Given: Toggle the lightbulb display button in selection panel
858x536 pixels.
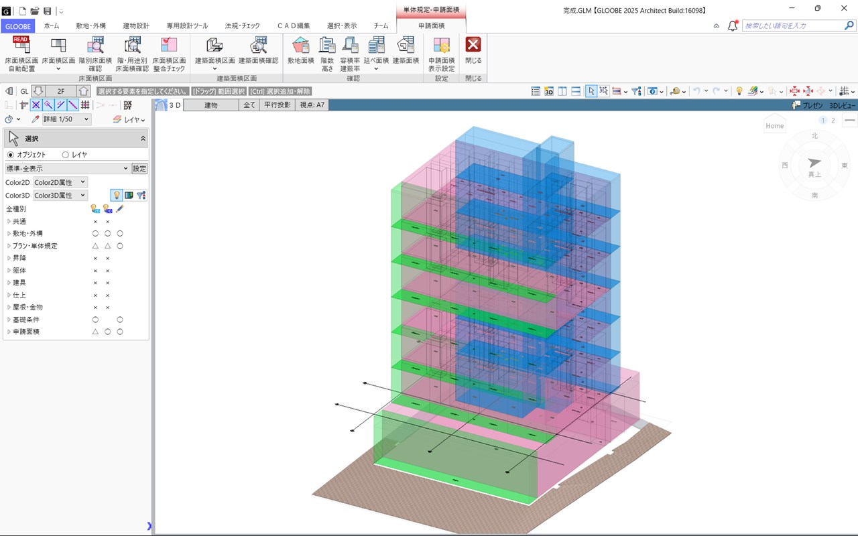Looking at the screenshot, I should pyautogui.click(x=116, y=195).
